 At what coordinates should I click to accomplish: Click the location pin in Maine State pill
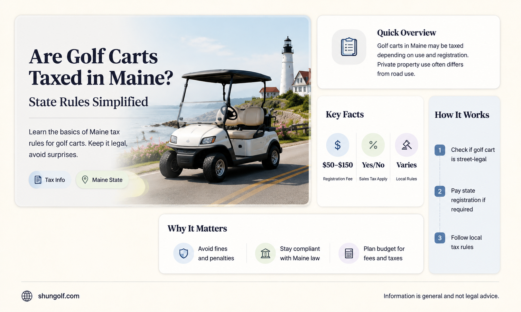pyautogui.click(x=85, y=180)
